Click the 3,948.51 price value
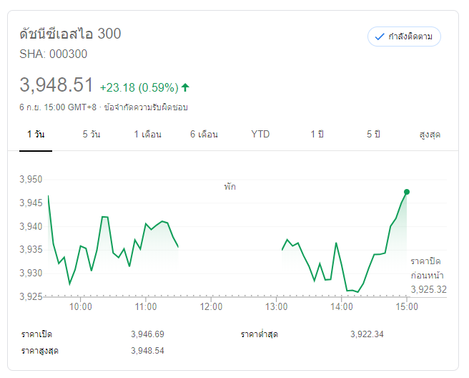The height and width of the screenshot is (378, 469). coord(56,85)
